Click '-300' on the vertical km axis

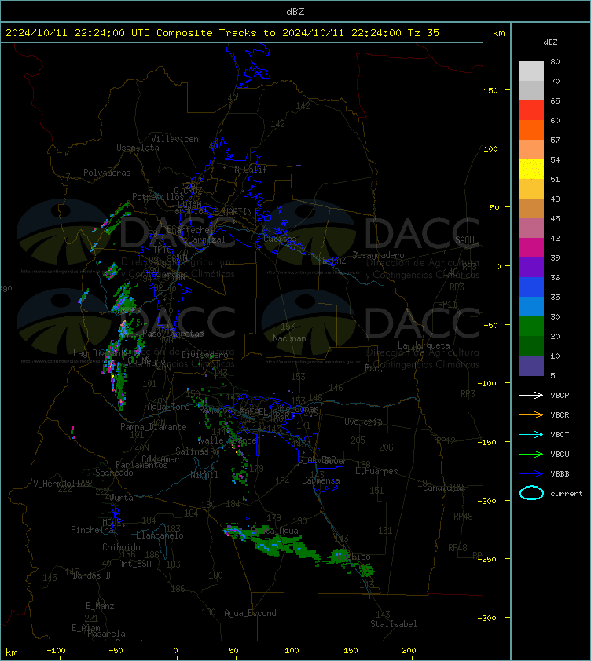point(486,618)
